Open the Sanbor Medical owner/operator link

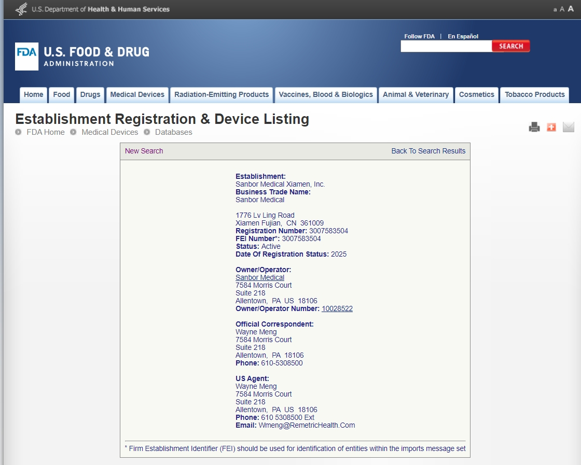coord(260,278)
